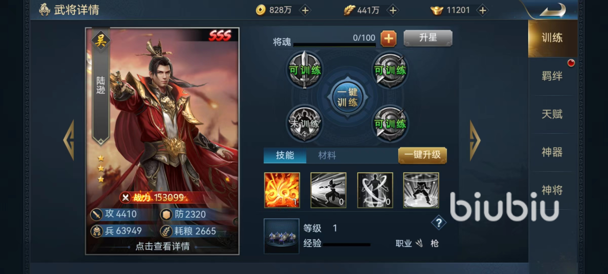The width and height of the screenshot is (608, 274).
Task: Switch to the 材料 tab
Action: 327,156
